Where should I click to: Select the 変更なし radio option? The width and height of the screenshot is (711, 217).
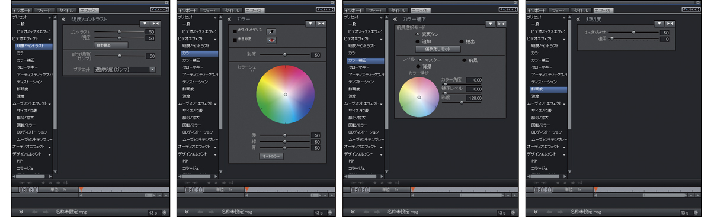[417, 35]
